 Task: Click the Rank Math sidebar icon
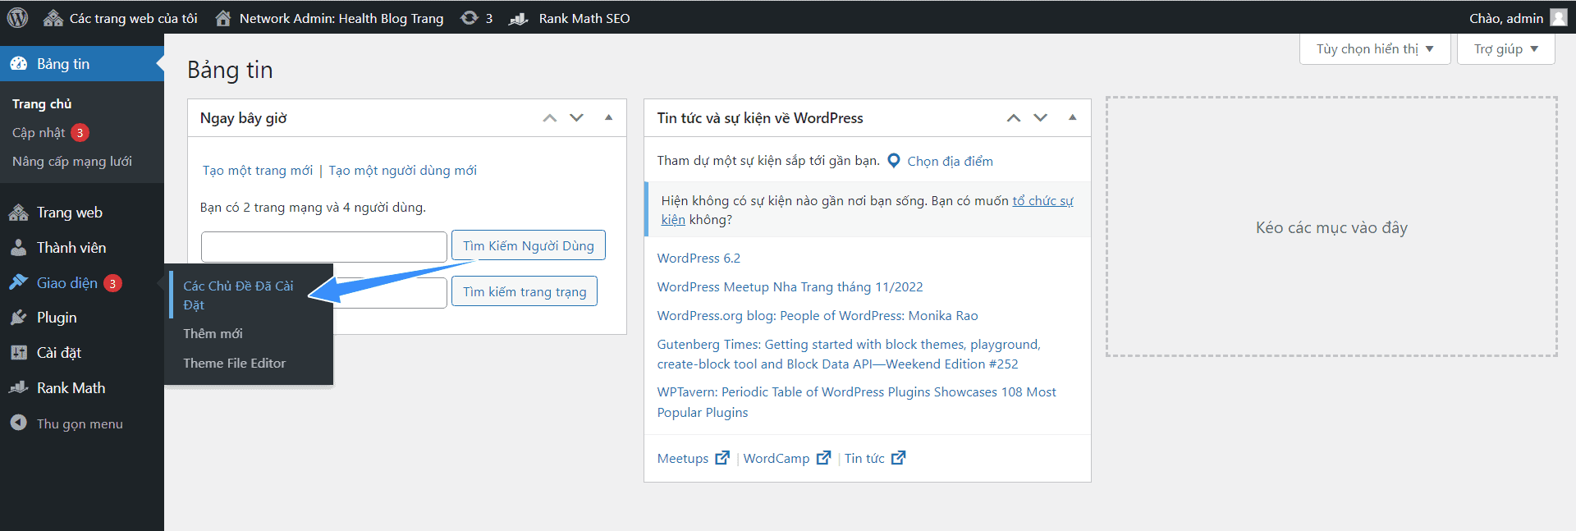click(18, 387)
